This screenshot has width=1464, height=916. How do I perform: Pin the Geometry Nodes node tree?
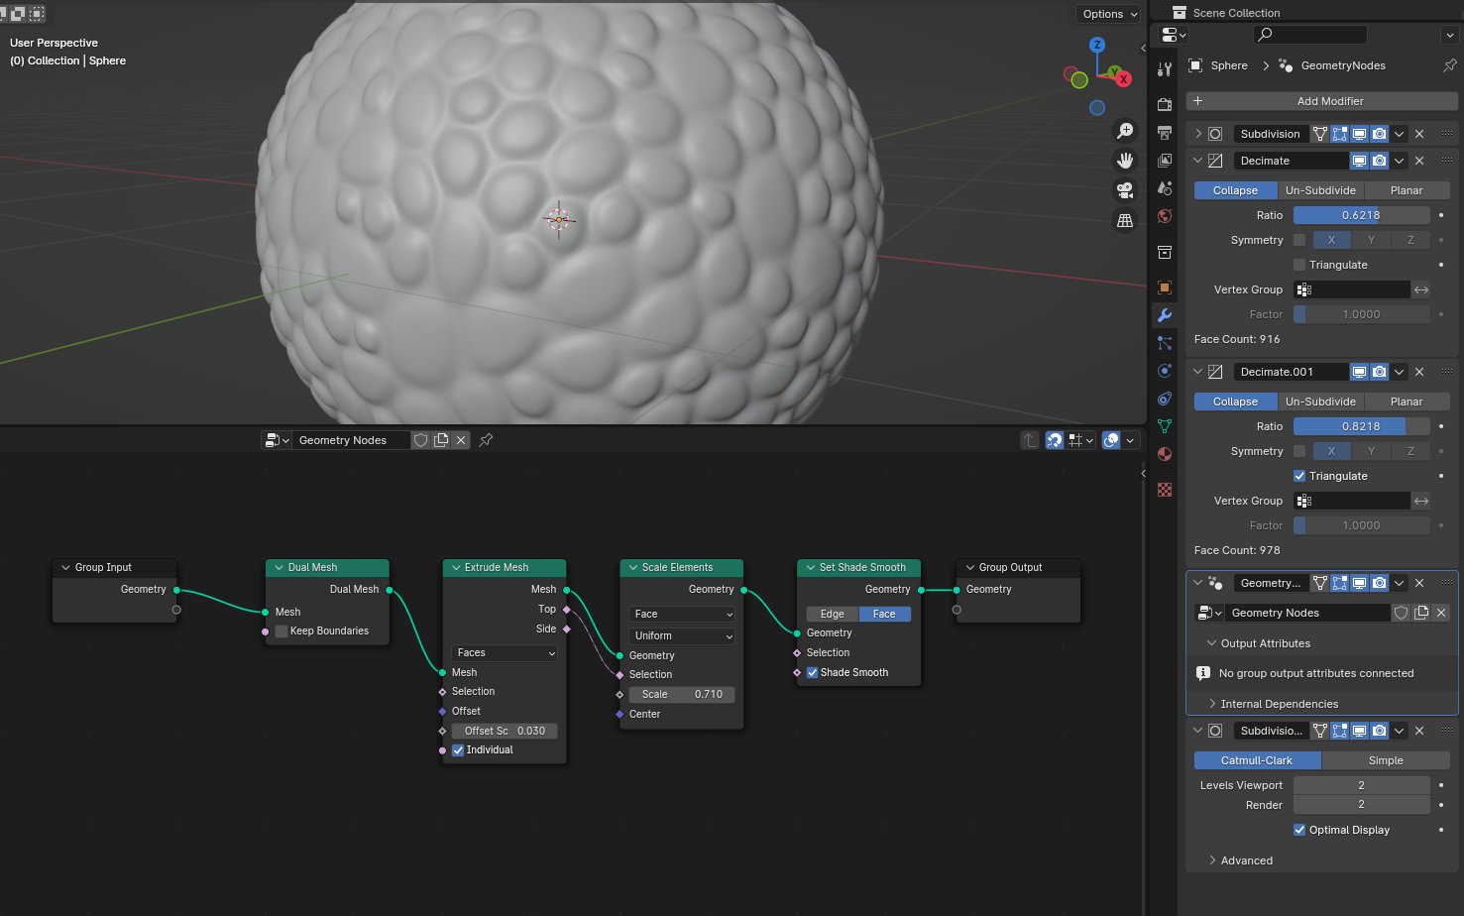point(486,440)
